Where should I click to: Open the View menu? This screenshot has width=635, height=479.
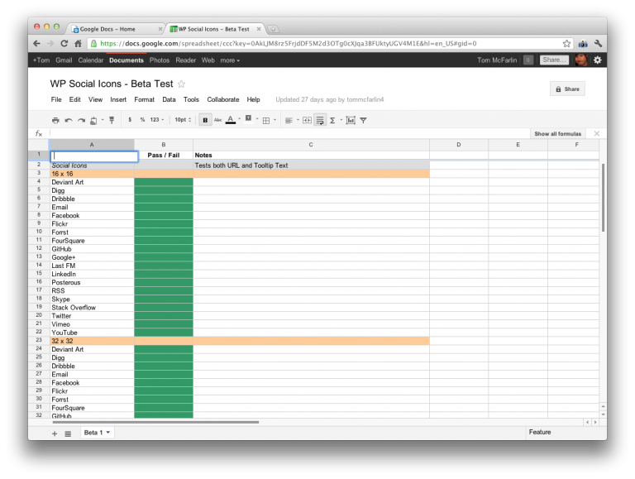(96, 100)
